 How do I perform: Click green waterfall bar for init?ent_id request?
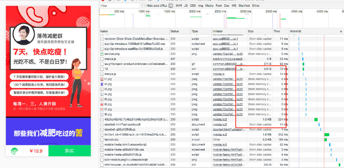[x=327, y=134]
